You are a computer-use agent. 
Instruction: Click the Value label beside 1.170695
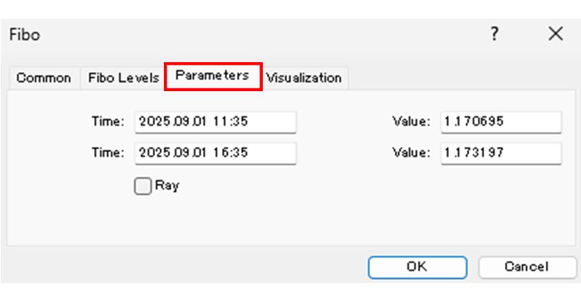412,122
